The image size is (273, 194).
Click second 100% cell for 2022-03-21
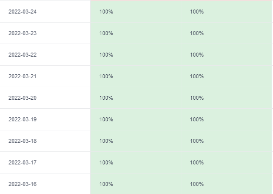coord(226,76)
